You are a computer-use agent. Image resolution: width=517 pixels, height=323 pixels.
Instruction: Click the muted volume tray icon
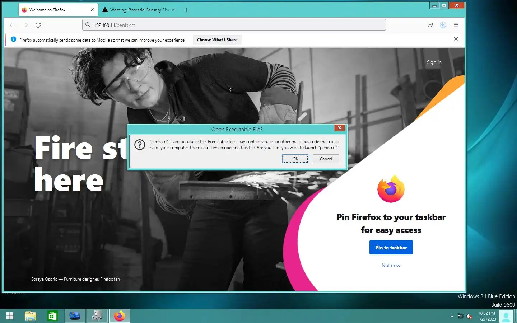(469, 316)
